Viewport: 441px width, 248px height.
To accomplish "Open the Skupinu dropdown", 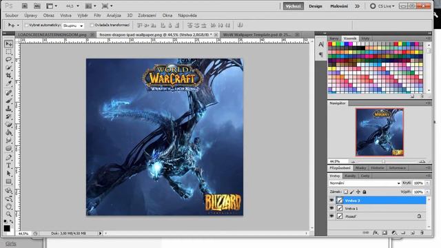I will click(x=73, y=25).
